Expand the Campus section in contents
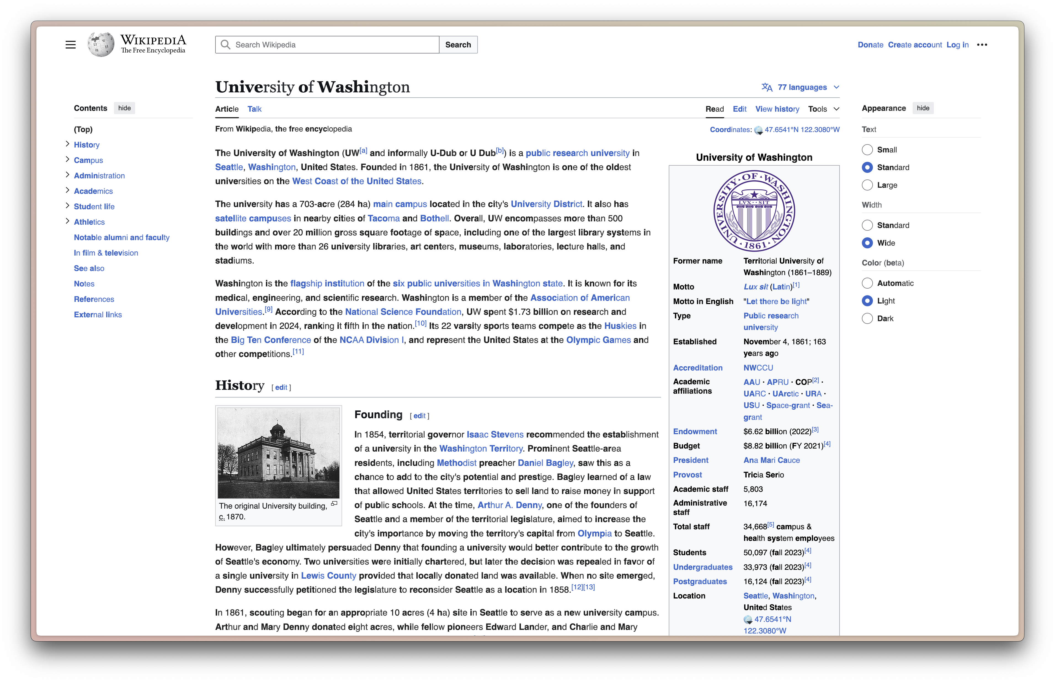The height and width of the screenshot is (682, 1055). pyautogui.click(x=67, y=159)
